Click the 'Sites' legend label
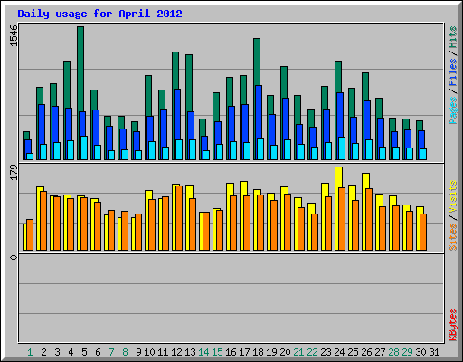Screen dimensions: 463x362 click(452, 237)
